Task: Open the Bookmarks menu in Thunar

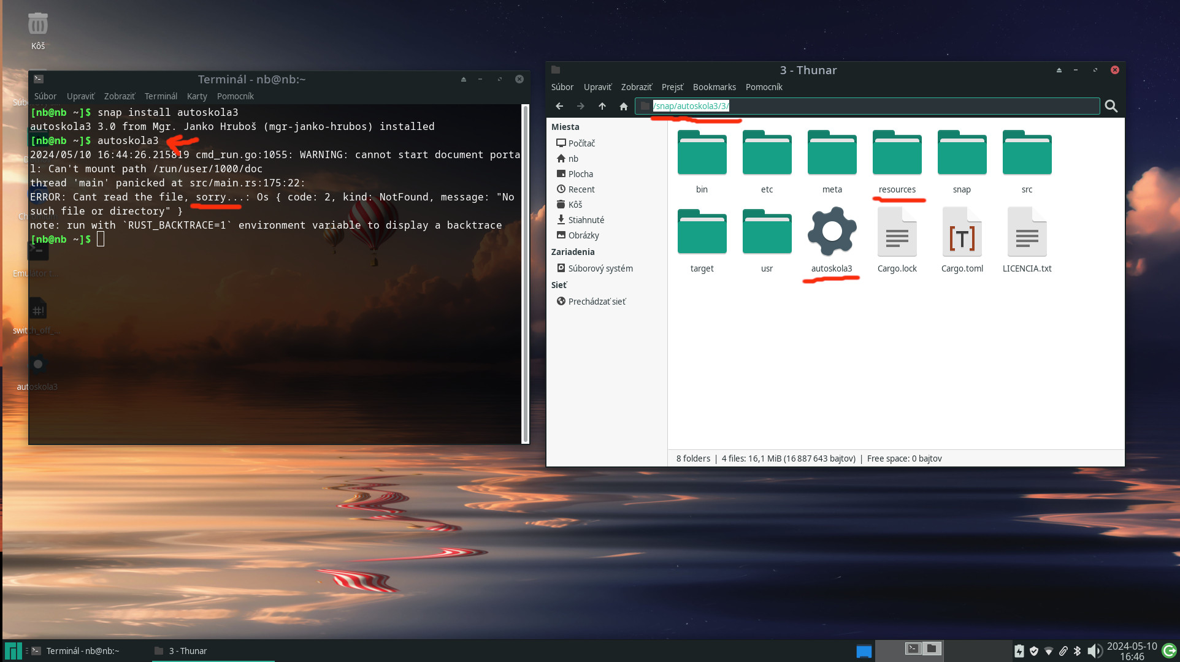Action: pos(714,87)
